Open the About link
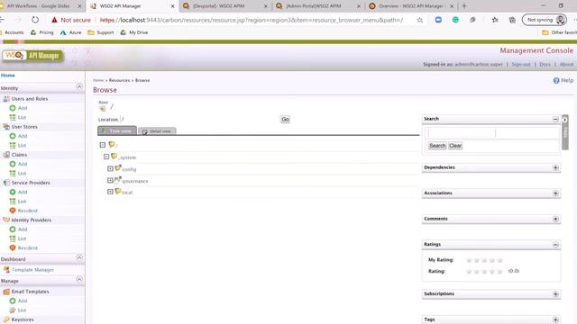Screen dimensions: 577x324 566,64
